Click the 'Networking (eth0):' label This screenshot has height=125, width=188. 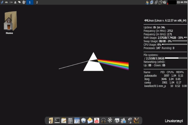coord(154,62)
